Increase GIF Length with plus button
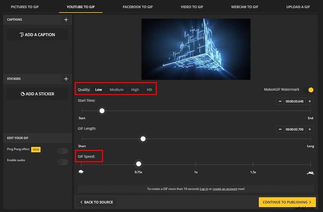The image size is (323, 212). tap(309, 129)
